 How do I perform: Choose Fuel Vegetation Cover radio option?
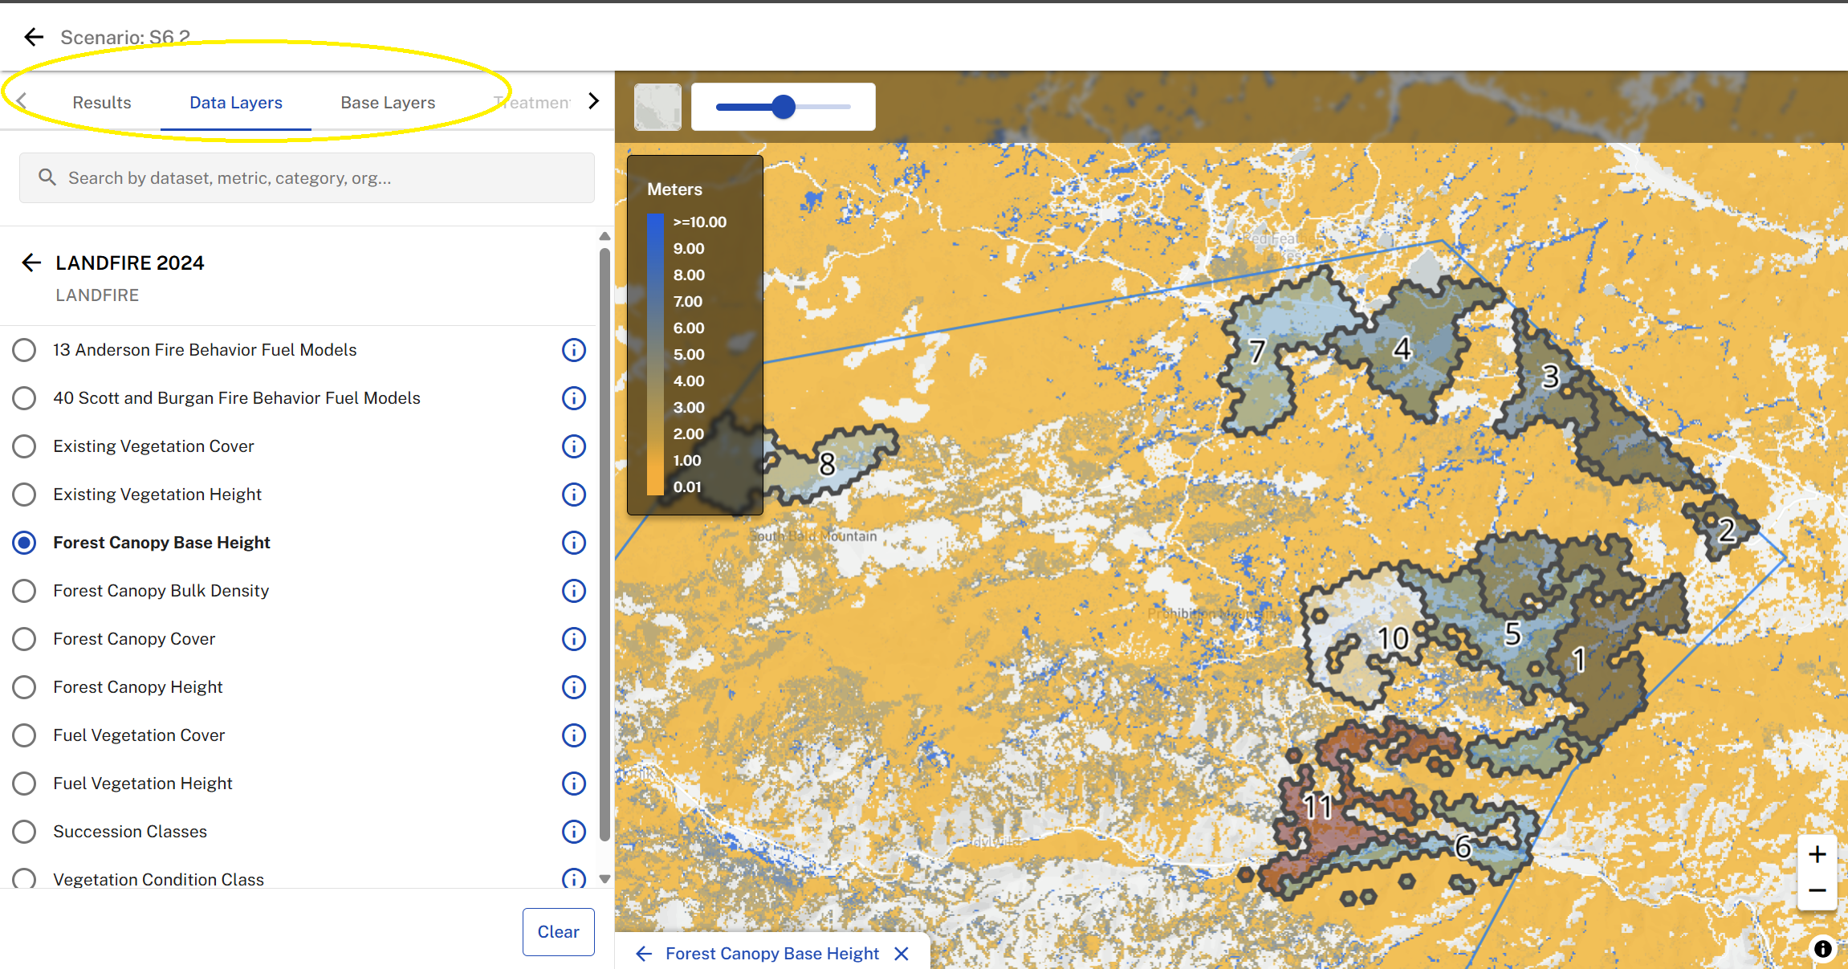(24, 735)
